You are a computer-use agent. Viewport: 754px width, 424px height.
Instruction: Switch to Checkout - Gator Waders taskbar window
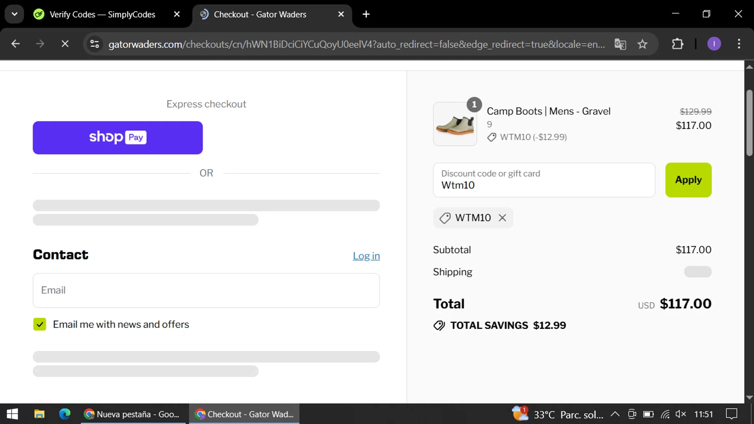click(x=244, y=414)
